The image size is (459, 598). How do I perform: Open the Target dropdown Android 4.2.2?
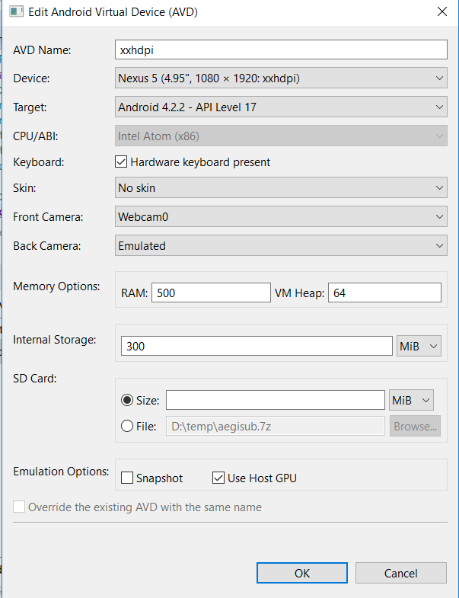[x=281, y=107]
